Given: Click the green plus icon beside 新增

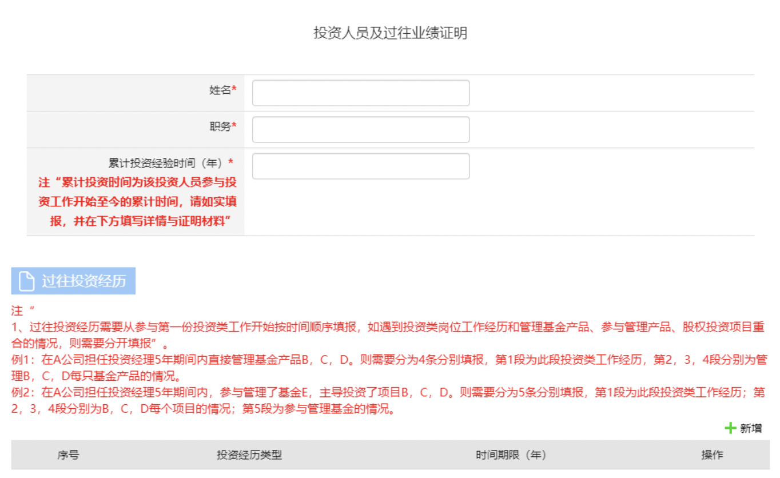Looking at the screenshot, I should pos(730,428).
